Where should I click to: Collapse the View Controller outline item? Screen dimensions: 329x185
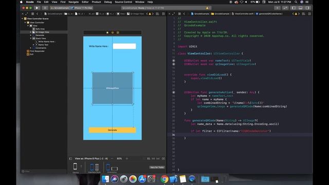[25, 23]
